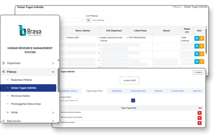The width and height of the screenshot is (221, 138).
Task: Click the Braya logo in the sidebar
Action: 30,30
